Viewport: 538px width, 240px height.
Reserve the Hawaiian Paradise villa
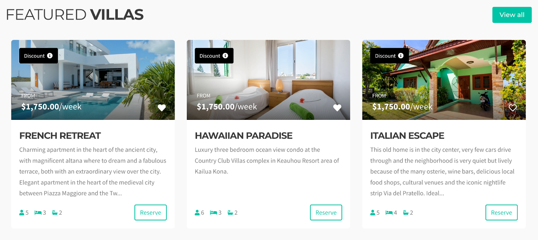326,212
